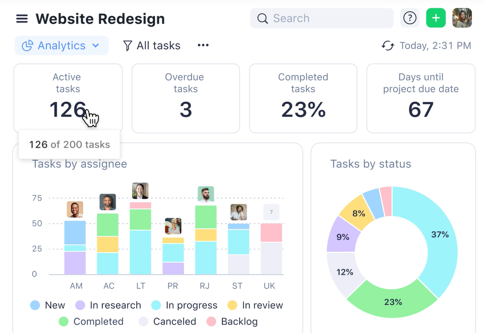Open the three-dots more options menu

coord(203,45)
